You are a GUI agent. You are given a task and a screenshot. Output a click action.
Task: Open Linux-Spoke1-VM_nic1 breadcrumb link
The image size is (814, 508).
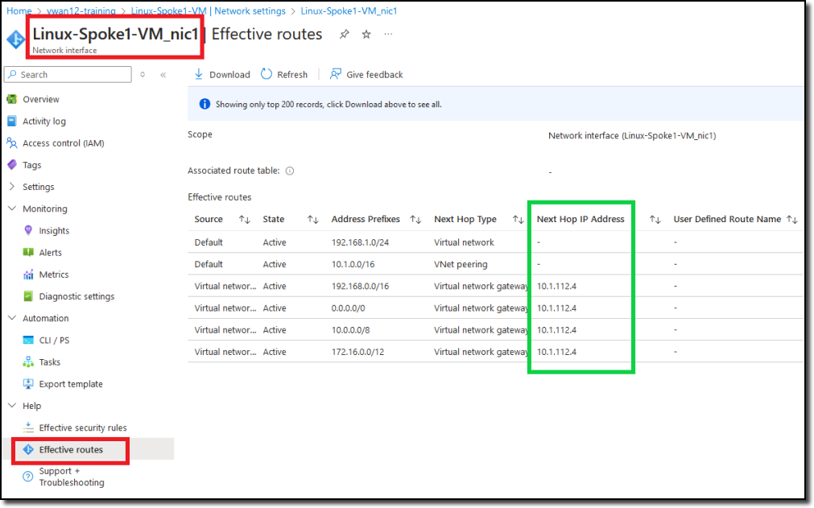pos(349,10)
